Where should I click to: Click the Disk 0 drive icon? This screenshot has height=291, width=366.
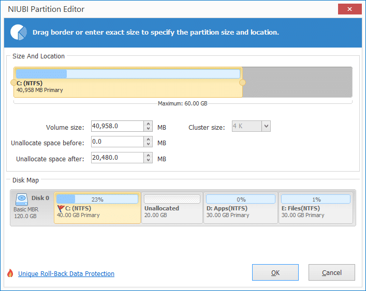coord(22,200)
